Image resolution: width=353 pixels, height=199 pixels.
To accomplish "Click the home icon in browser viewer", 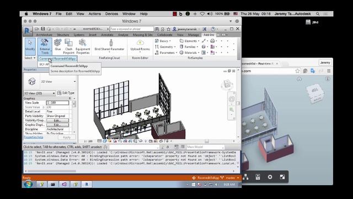I will tap(299, 79).
